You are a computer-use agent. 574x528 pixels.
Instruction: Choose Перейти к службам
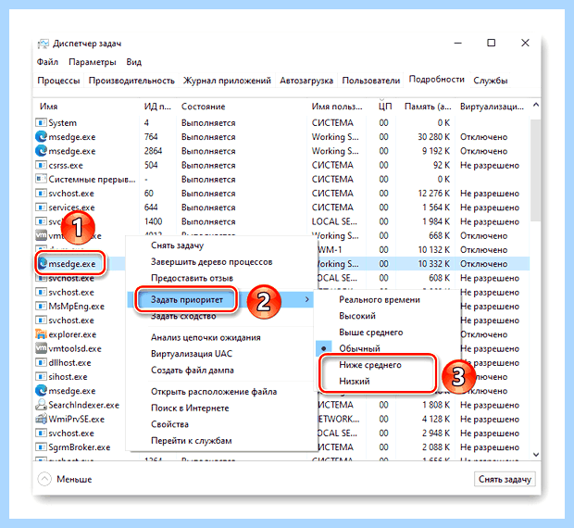[191, 441]
